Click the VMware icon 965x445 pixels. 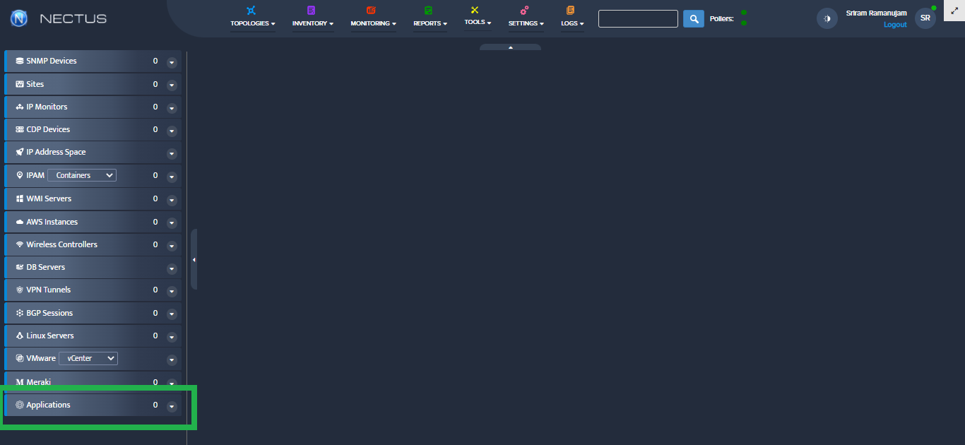[x=20, y=358]
